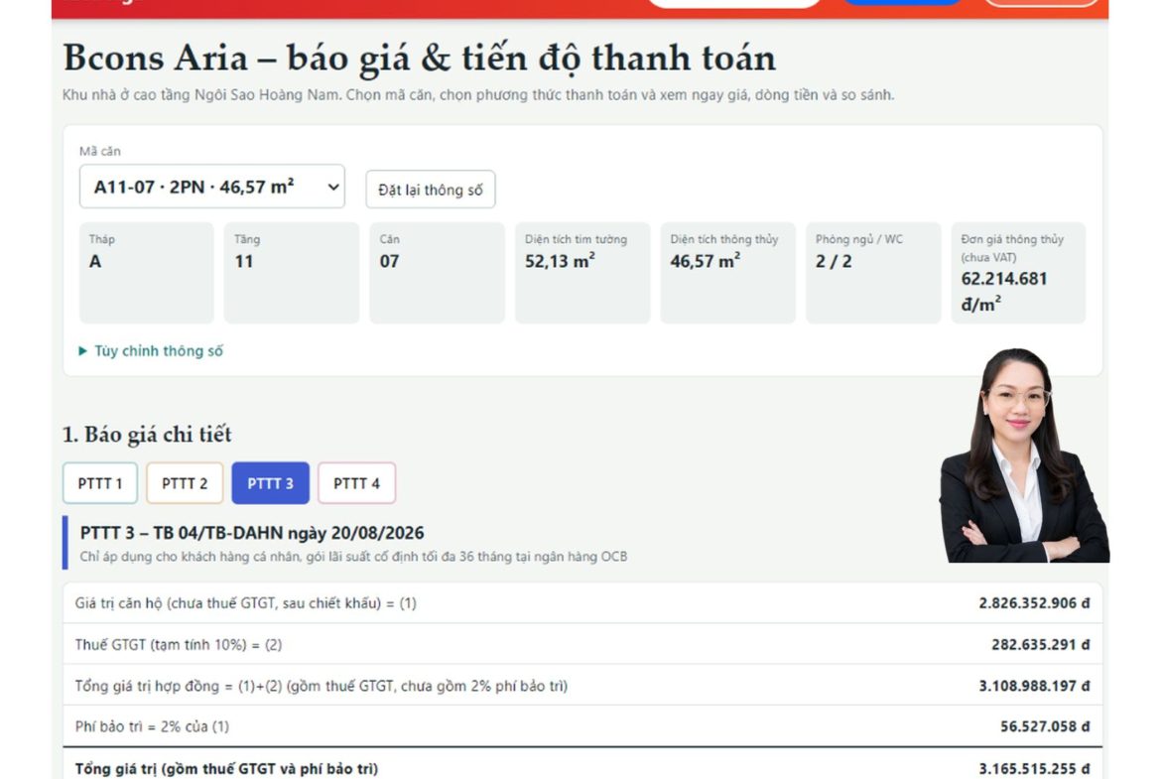This screenshot has height=779, width=1161.
Task: Click the Khu nhà ở cao tầng subtitle
Action: click(x=478, y=95)
